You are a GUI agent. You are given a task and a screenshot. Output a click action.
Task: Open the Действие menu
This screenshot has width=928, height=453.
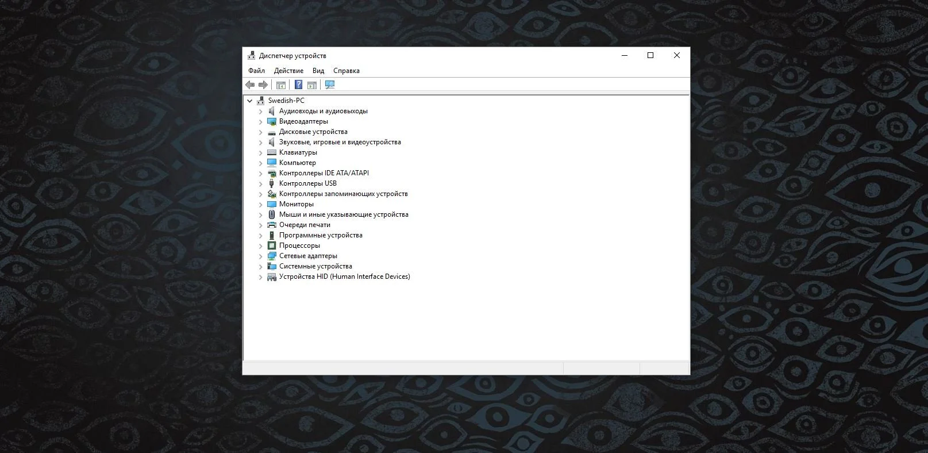click(288, 71)
